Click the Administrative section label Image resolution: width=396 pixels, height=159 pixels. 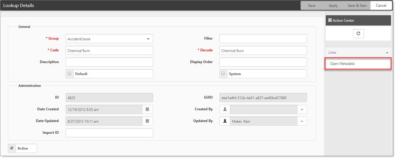point(30,86)
